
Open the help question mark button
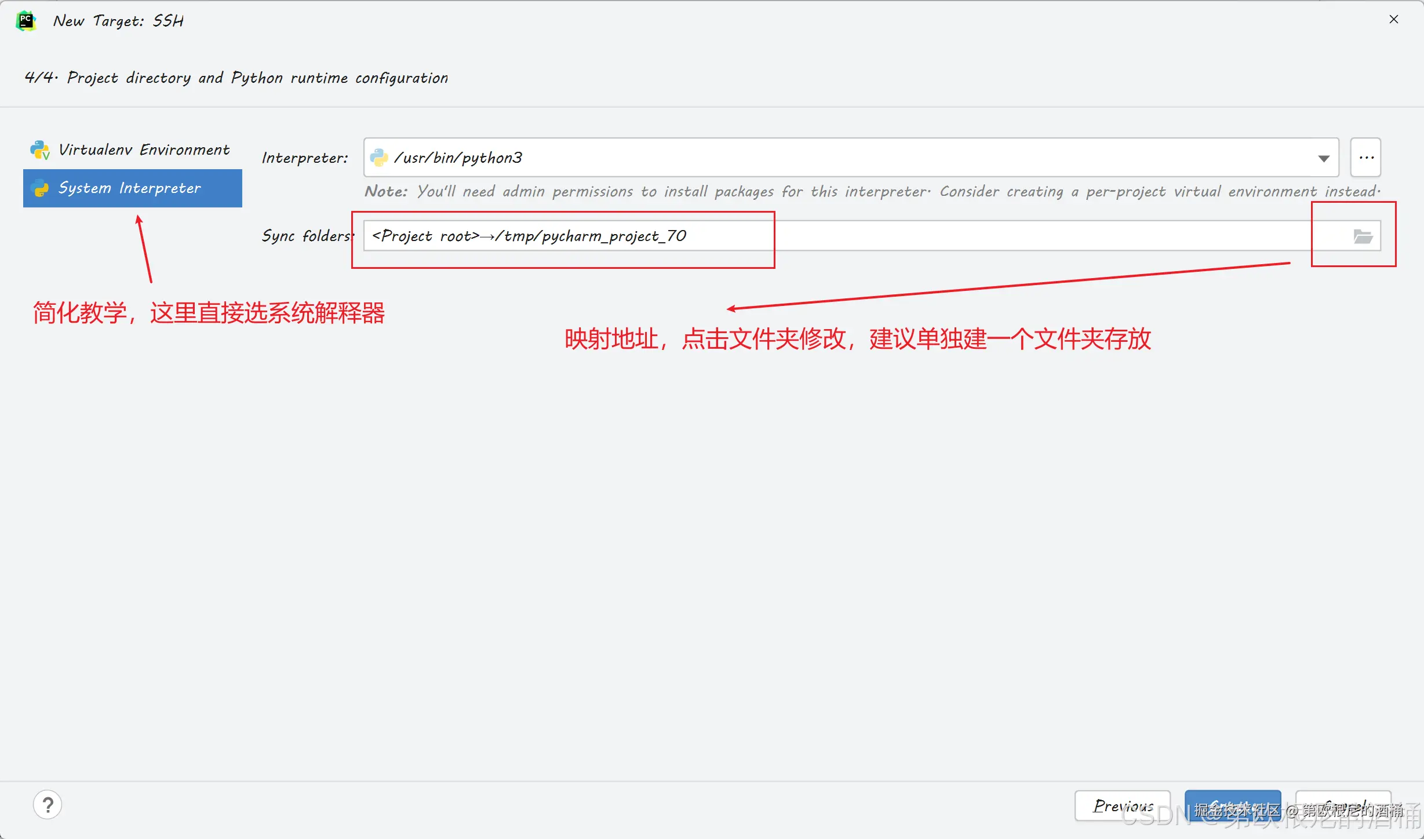[x=48, y=805]
